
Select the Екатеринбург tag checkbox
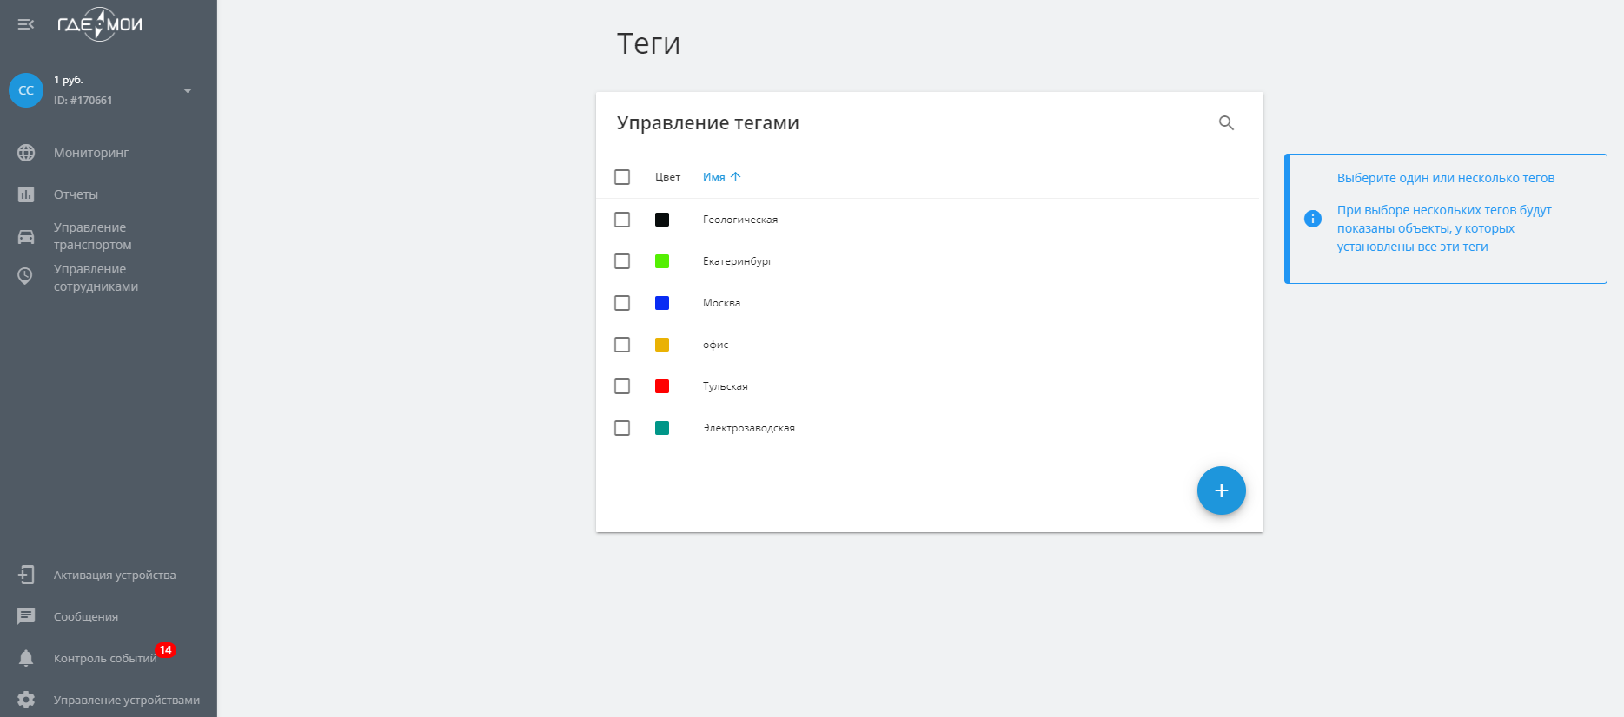pos(622,261)
